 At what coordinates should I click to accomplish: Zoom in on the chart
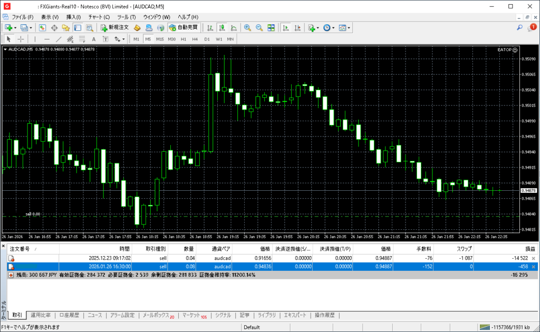(247, 27)
